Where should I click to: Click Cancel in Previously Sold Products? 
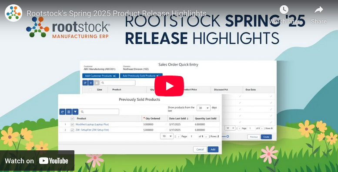[200, 149]
